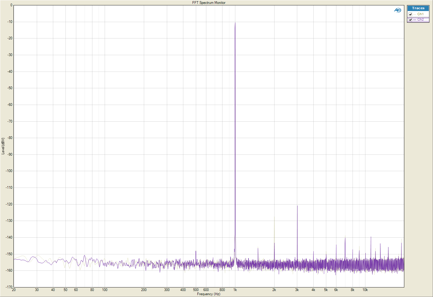Click the 10k frequency axis label
433x297 pixels.
click(365, 290)
